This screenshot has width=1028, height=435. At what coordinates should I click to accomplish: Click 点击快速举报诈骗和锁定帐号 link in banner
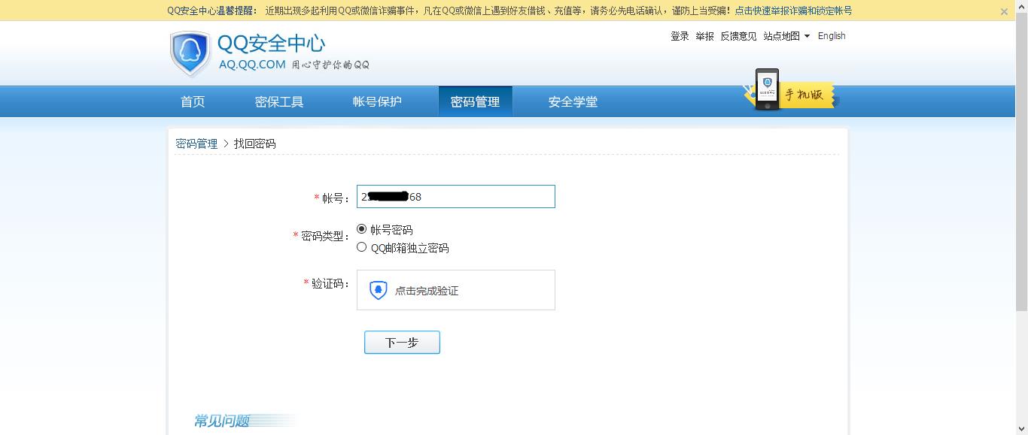coord(793,11)
